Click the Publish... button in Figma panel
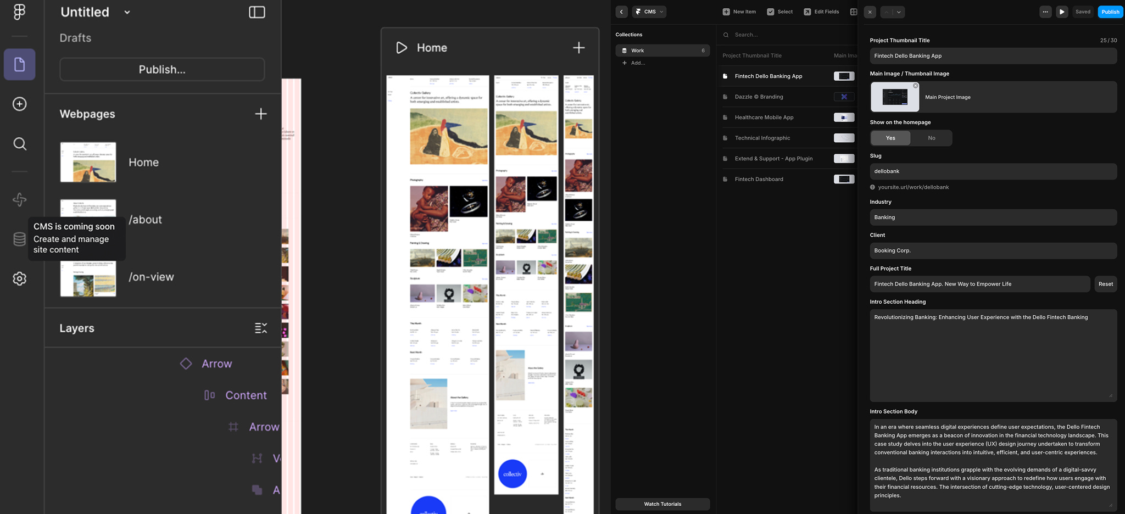Viewport: 1125px width, 514px height. [162, 70]
